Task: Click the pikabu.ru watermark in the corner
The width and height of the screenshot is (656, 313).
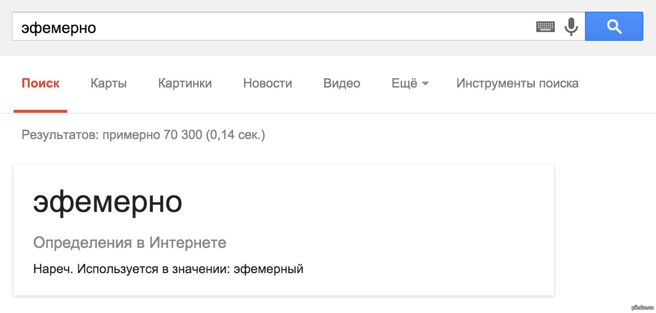Action: pos(642,308)
